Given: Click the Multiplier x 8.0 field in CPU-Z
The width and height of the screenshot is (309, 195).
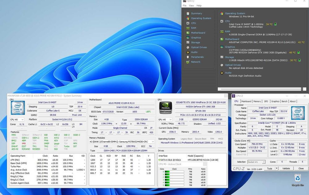Looking at the screenshot, I should click(257, 147).
